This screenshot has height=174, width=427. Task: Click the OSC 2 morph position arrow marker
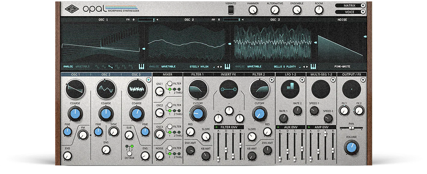pos(230,43)
